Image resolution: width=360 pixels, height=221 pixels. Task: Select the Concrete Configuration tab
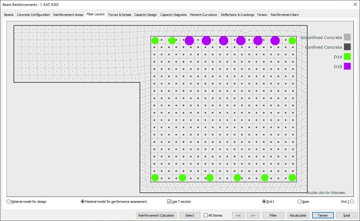tap(33, 14)
